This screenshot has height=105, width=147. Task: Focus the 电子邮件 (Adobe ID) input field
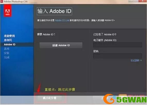118,45
